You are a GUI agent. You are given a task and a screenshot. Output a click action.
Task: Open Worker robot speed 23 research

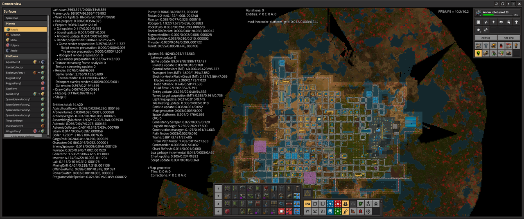[x=497, y=13]
